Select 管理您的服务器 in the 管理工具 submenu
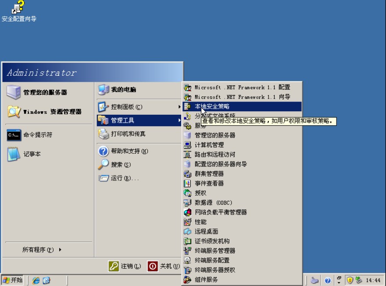 pos(242,135)
